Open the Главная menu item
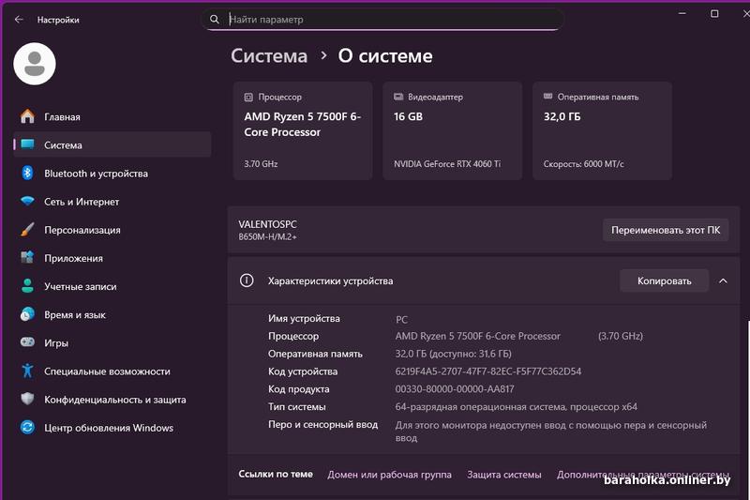 pyautogui.click(x=112, y=116)
